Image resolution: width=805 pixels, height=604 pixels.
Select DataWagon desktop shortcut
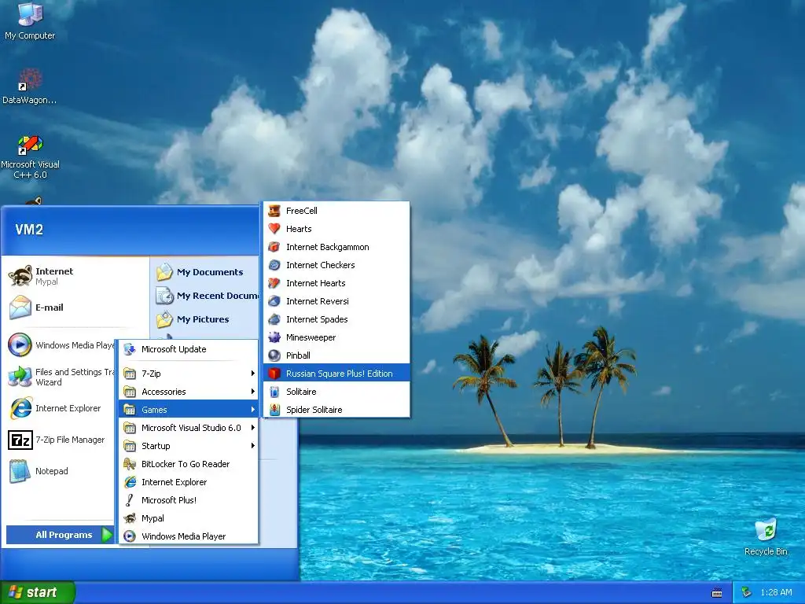(30, 87)
